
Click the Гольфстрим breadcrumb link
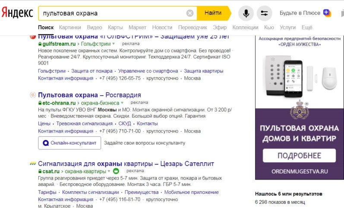tap(96, 44)
